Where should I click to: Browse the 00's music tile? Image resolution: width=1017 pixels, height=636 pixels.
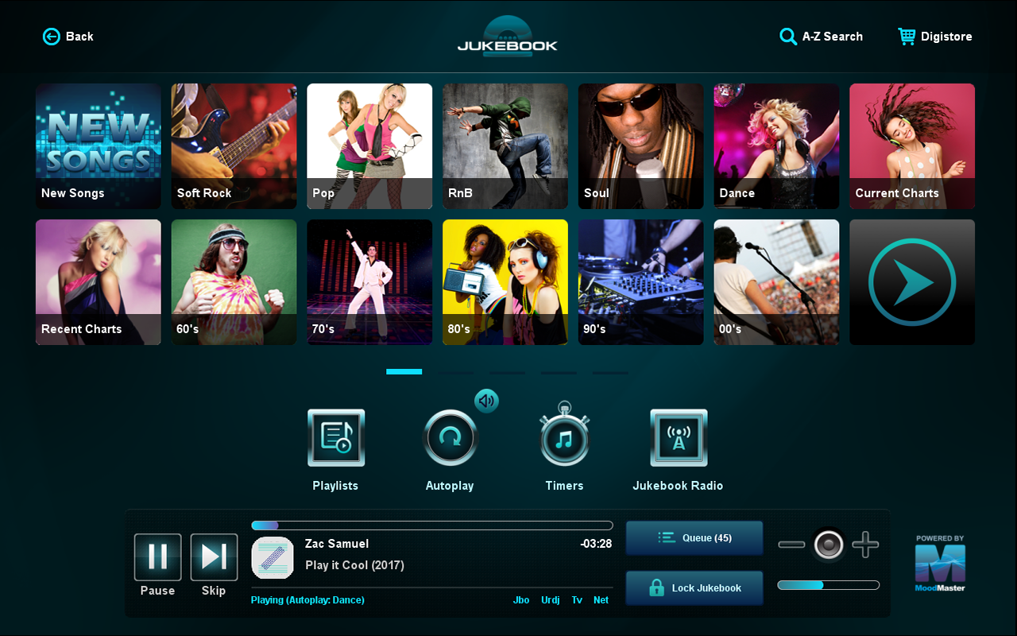tap(776, 282)
